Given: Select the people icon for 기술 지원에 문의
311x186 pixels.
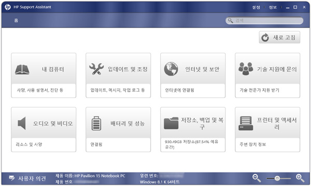Looking at the screenshot, I should (x=246, y=69).
